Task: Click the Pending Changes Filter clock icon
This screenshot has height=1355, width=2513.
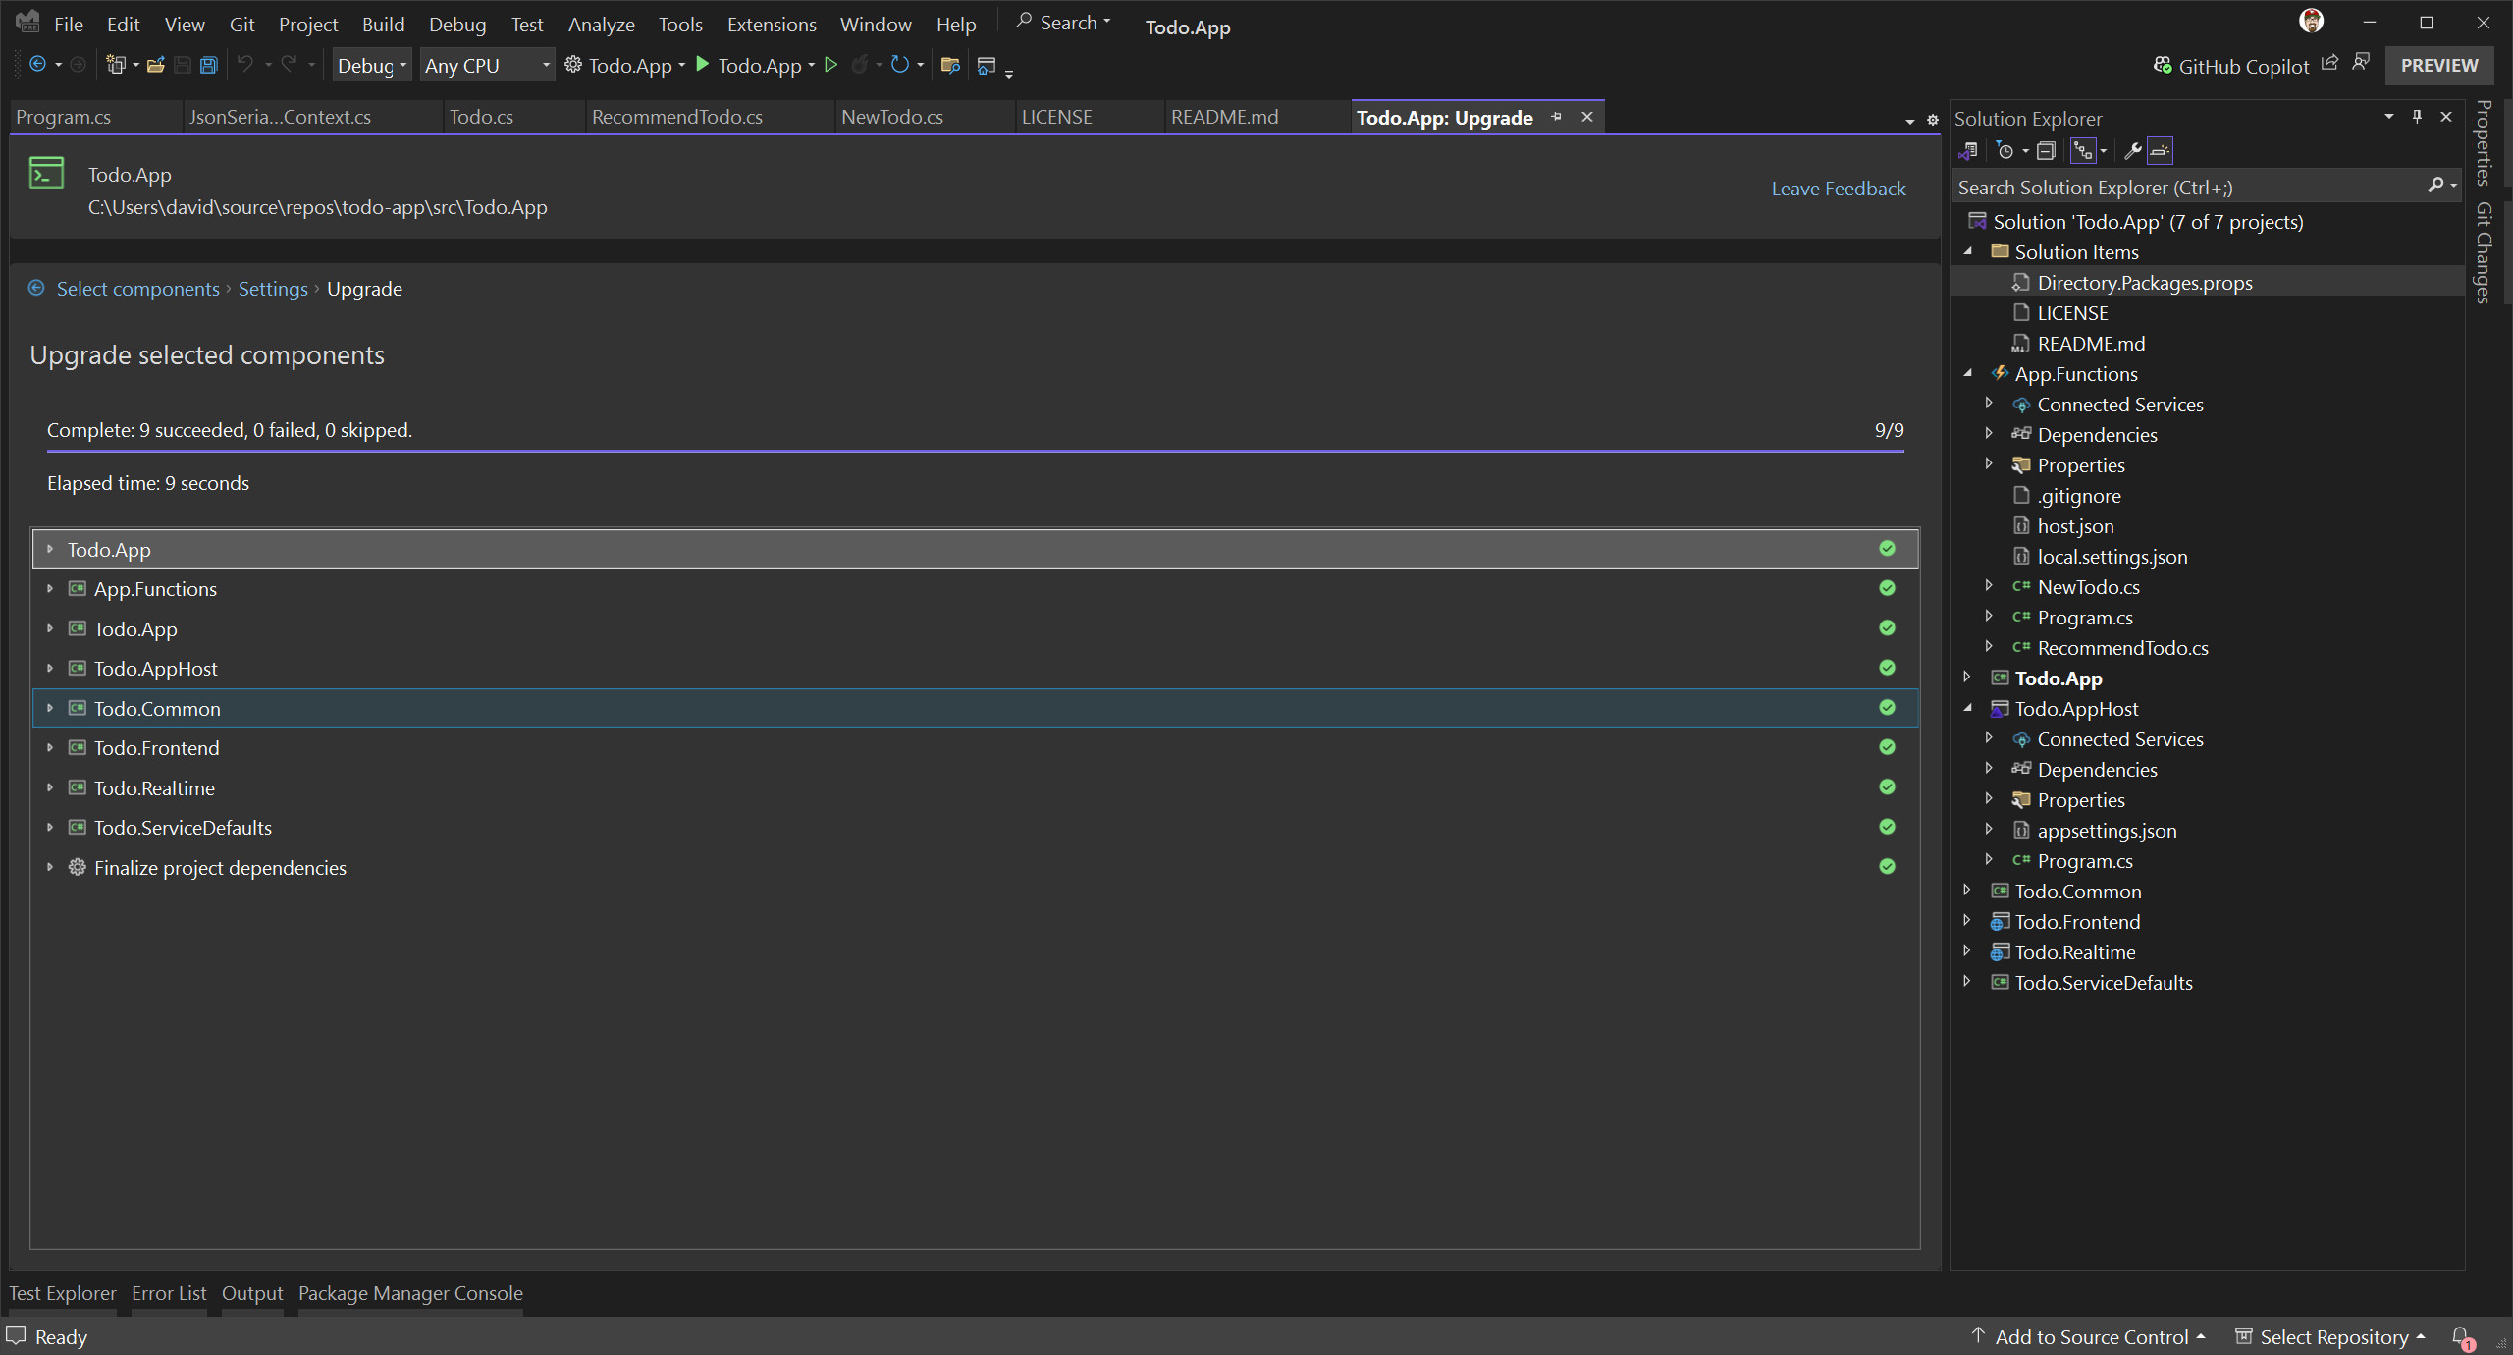Action: pyautogui.click(x=2005, y=151)
